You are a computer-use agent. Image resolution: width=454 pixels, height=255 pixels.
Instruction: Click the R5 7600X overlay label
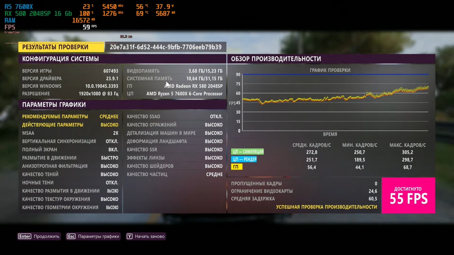[19, 6]
